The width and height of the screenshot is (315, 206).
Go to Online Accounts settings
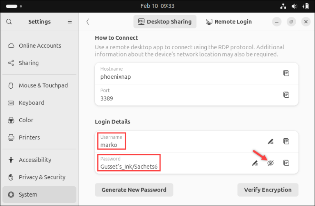click(x=40, y=46)
